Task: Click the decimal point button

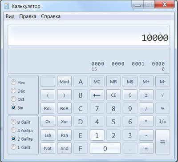Action: coord(130,148)
